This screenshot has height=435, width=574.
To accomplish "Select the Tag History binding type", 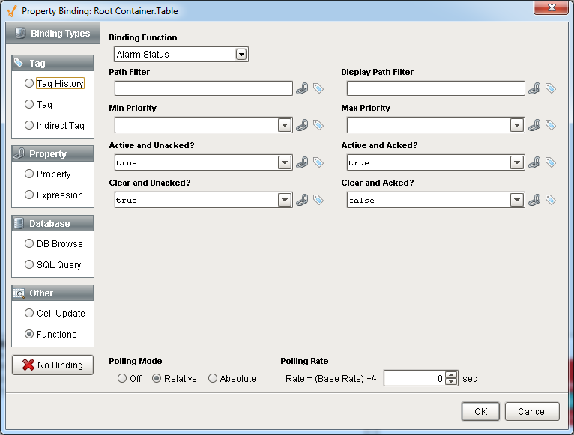I will [x=30, y=84].
